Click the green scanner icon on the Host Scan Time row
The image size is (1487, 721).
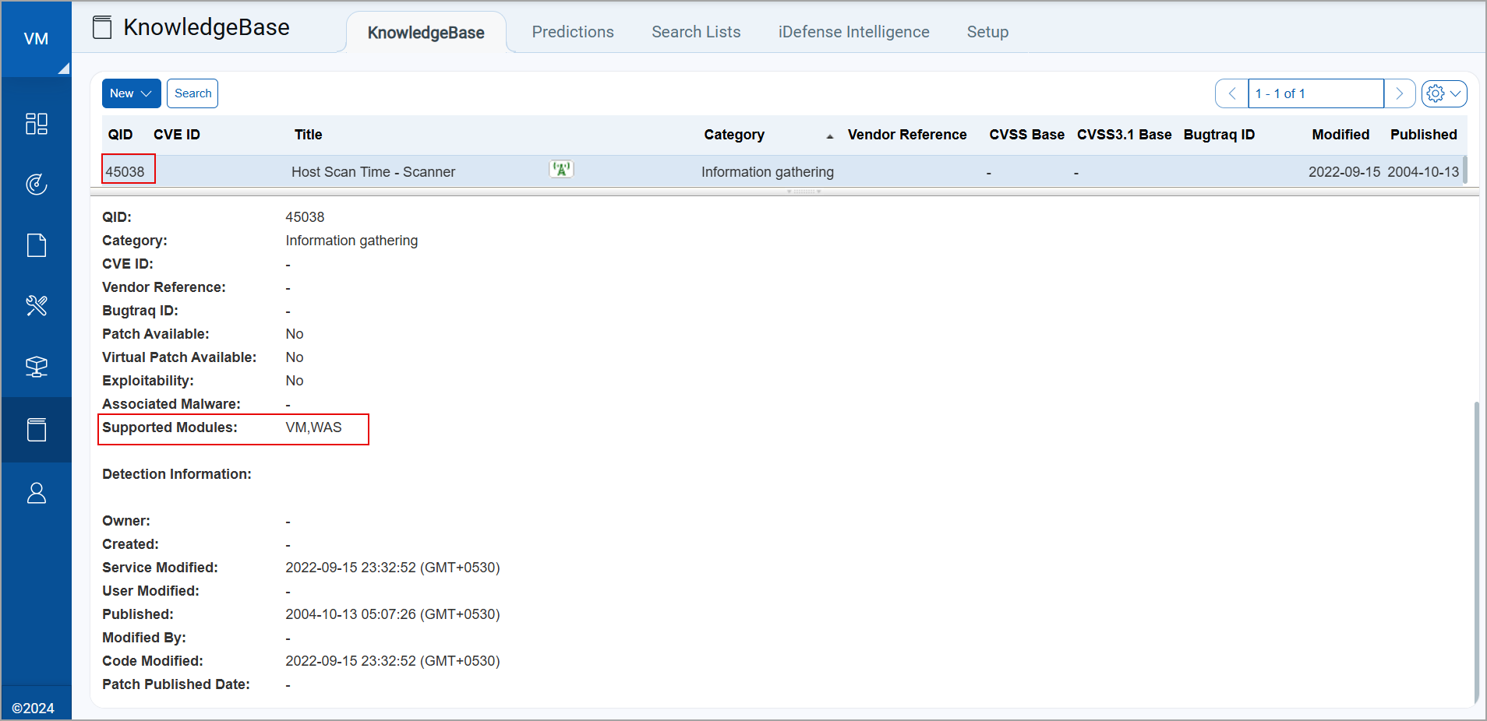[x=561, y=169]
